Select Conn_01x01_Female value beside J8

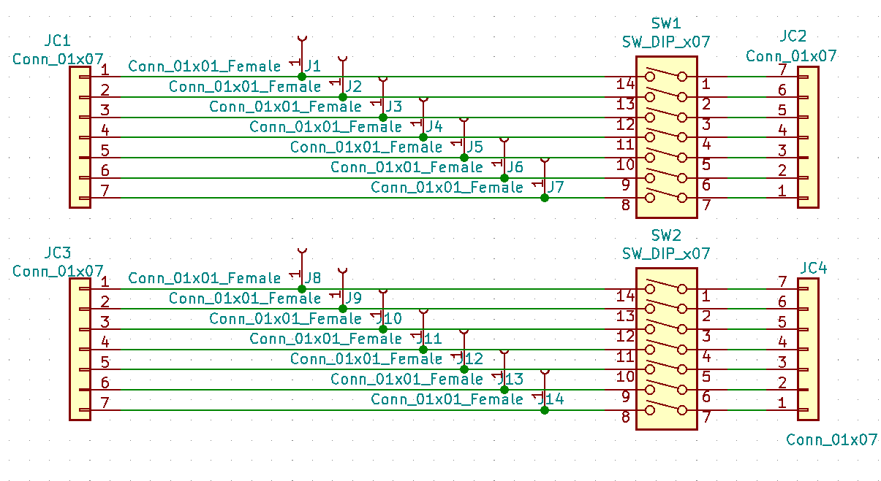coord(205,278)
